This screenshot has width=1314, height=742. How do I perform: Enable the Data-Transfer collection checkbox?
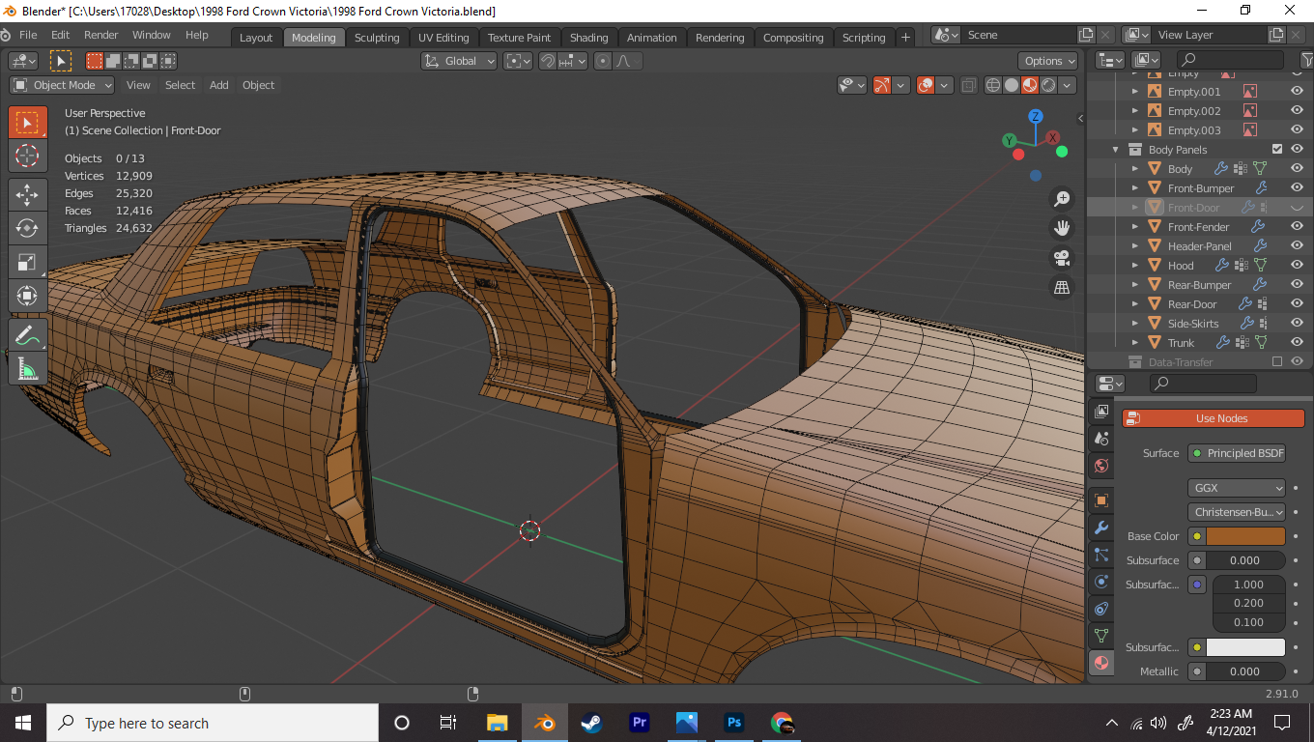pos(1277,362)
